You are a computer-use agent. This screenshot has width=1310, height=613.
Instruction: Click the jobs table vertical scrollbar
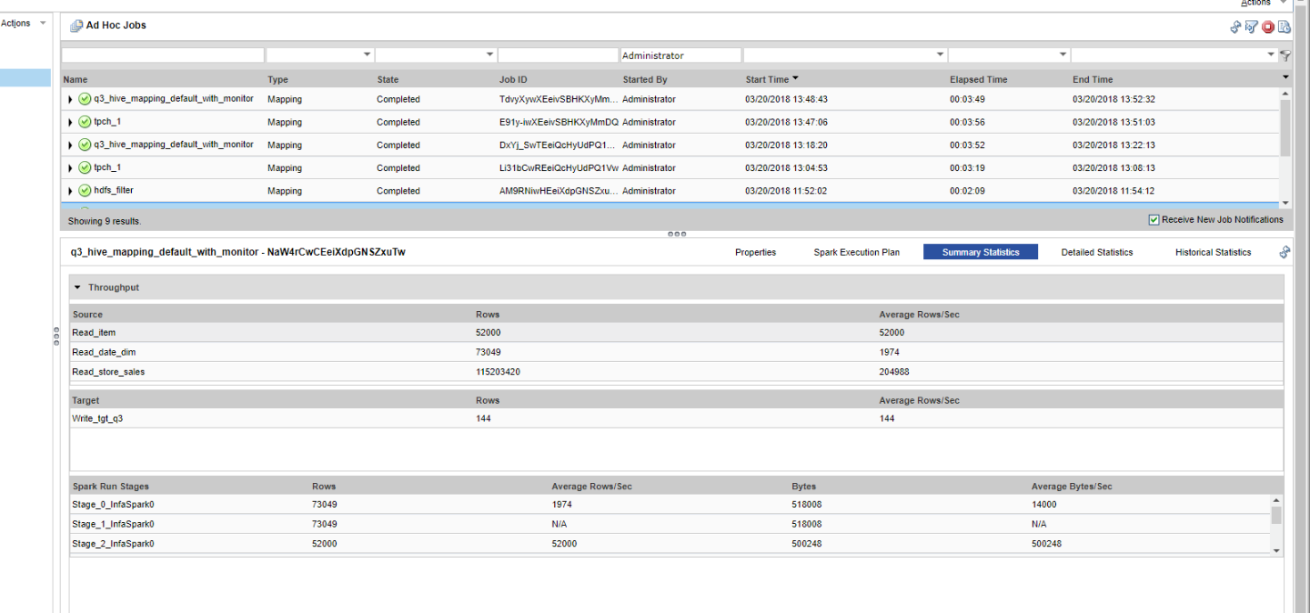[1285, 127]
